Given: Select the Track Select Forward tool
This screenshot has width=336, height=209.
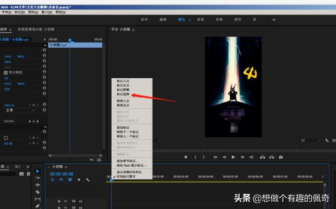Looking at the screenshot, I should click(38, 178).
